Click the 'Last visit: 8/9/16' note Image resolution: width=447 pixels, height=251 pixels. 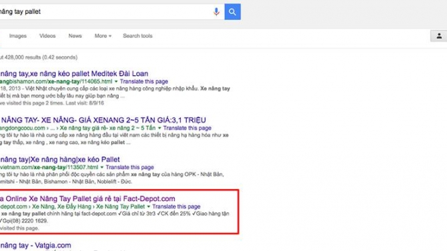click(85, 103)
